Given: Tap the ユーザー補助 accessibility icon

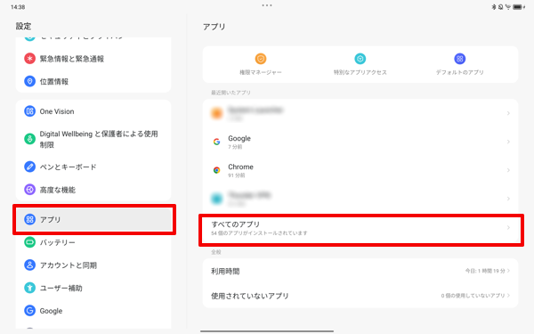Looking at the screenshot, I should (x=29, y=288).
